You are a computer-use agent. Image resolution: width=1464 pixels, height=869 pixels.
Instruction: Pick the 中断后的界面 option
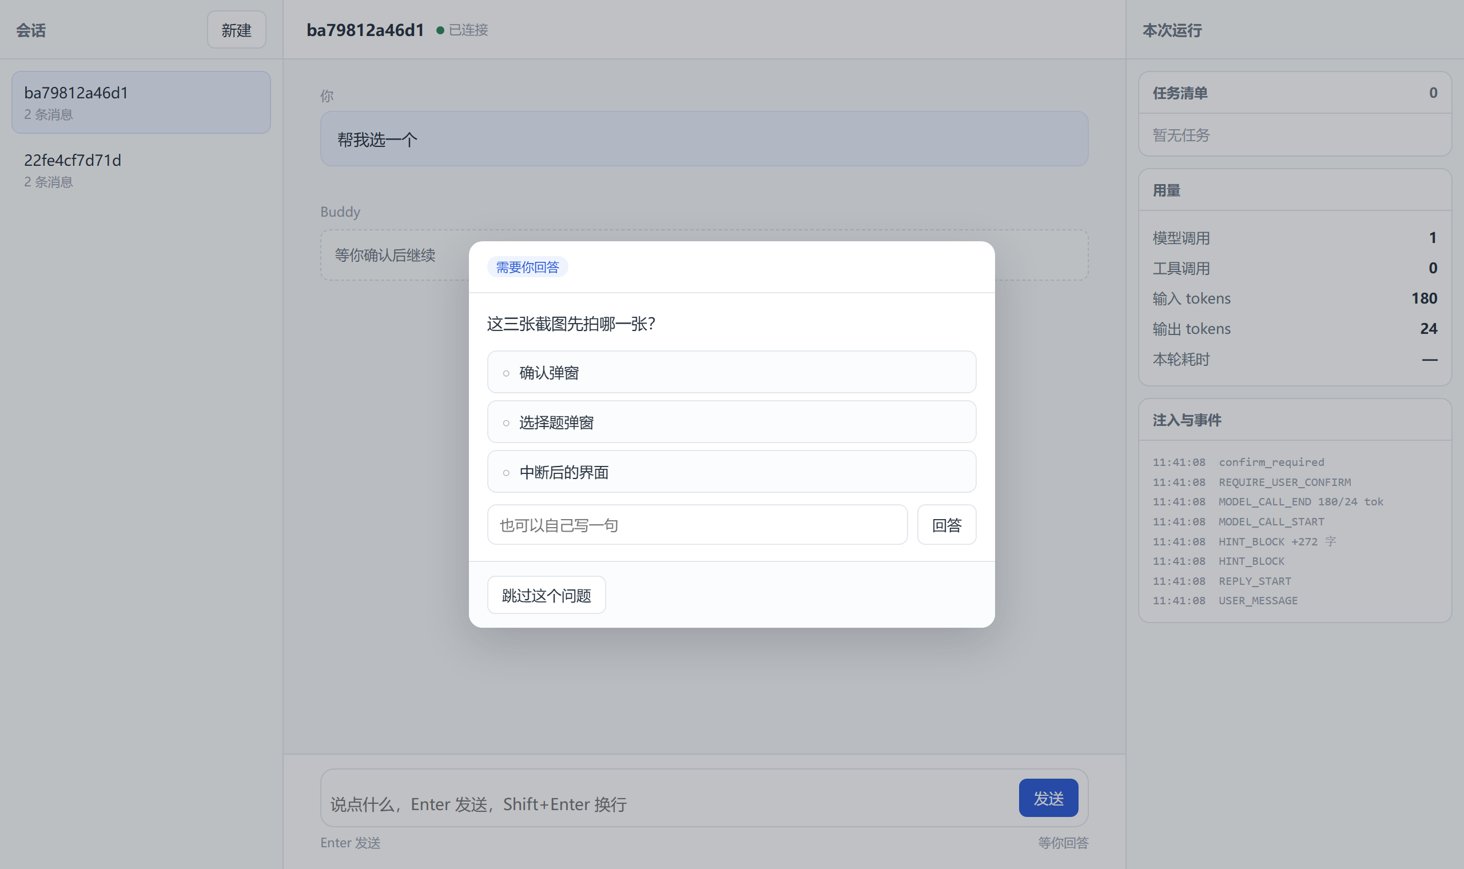pos(731,472)
